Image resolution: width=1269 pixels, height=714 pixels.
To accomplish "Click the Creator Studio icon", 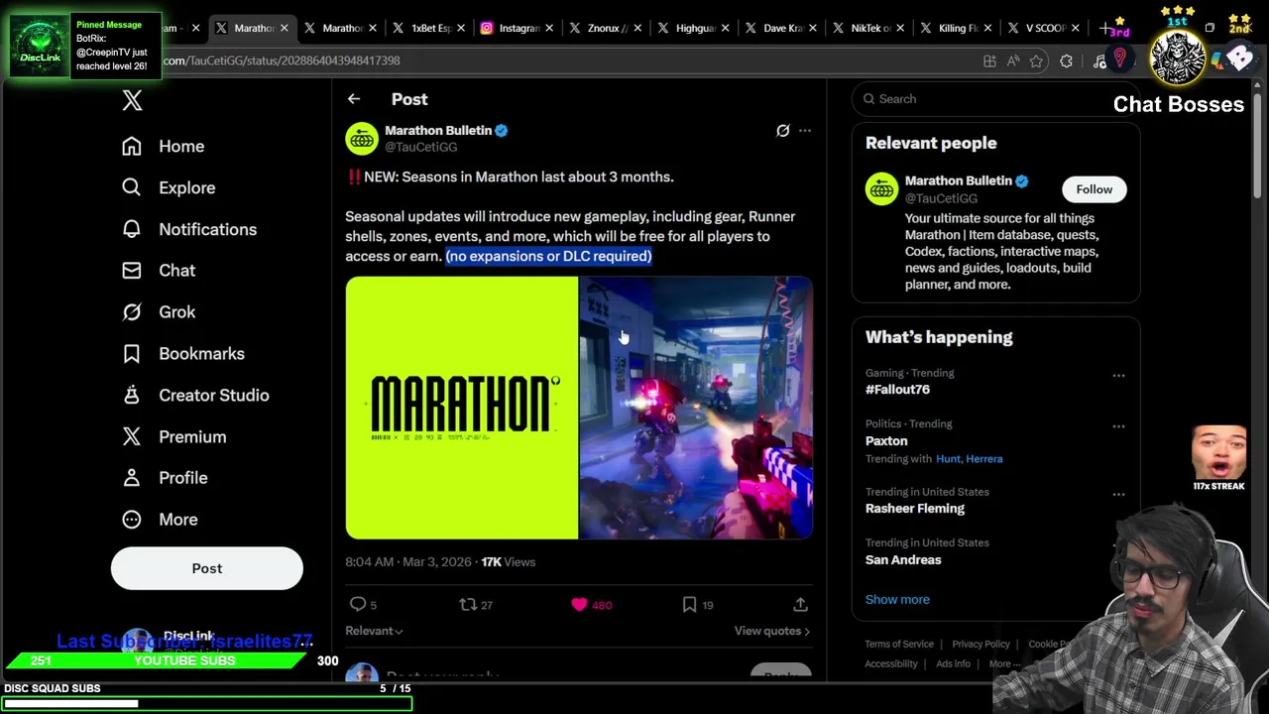I will (131, 395).
